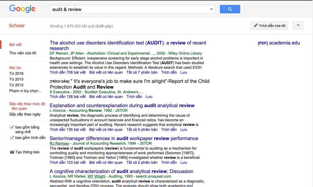Screen dimensions: 313x187
Task: Open the Scholar home link
Action: [17, 25]
